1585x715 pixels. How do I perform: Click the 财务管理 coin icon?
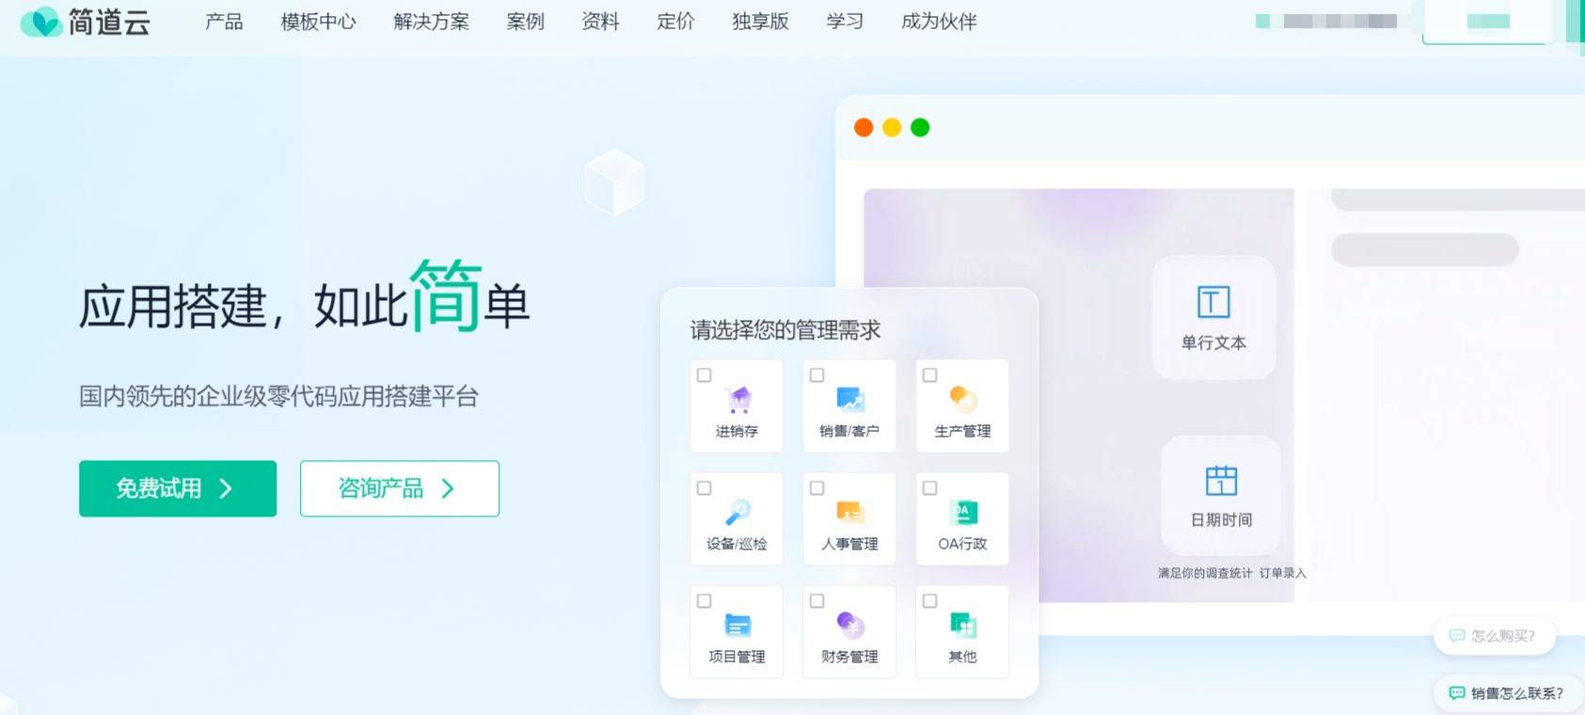pos(850,625)
